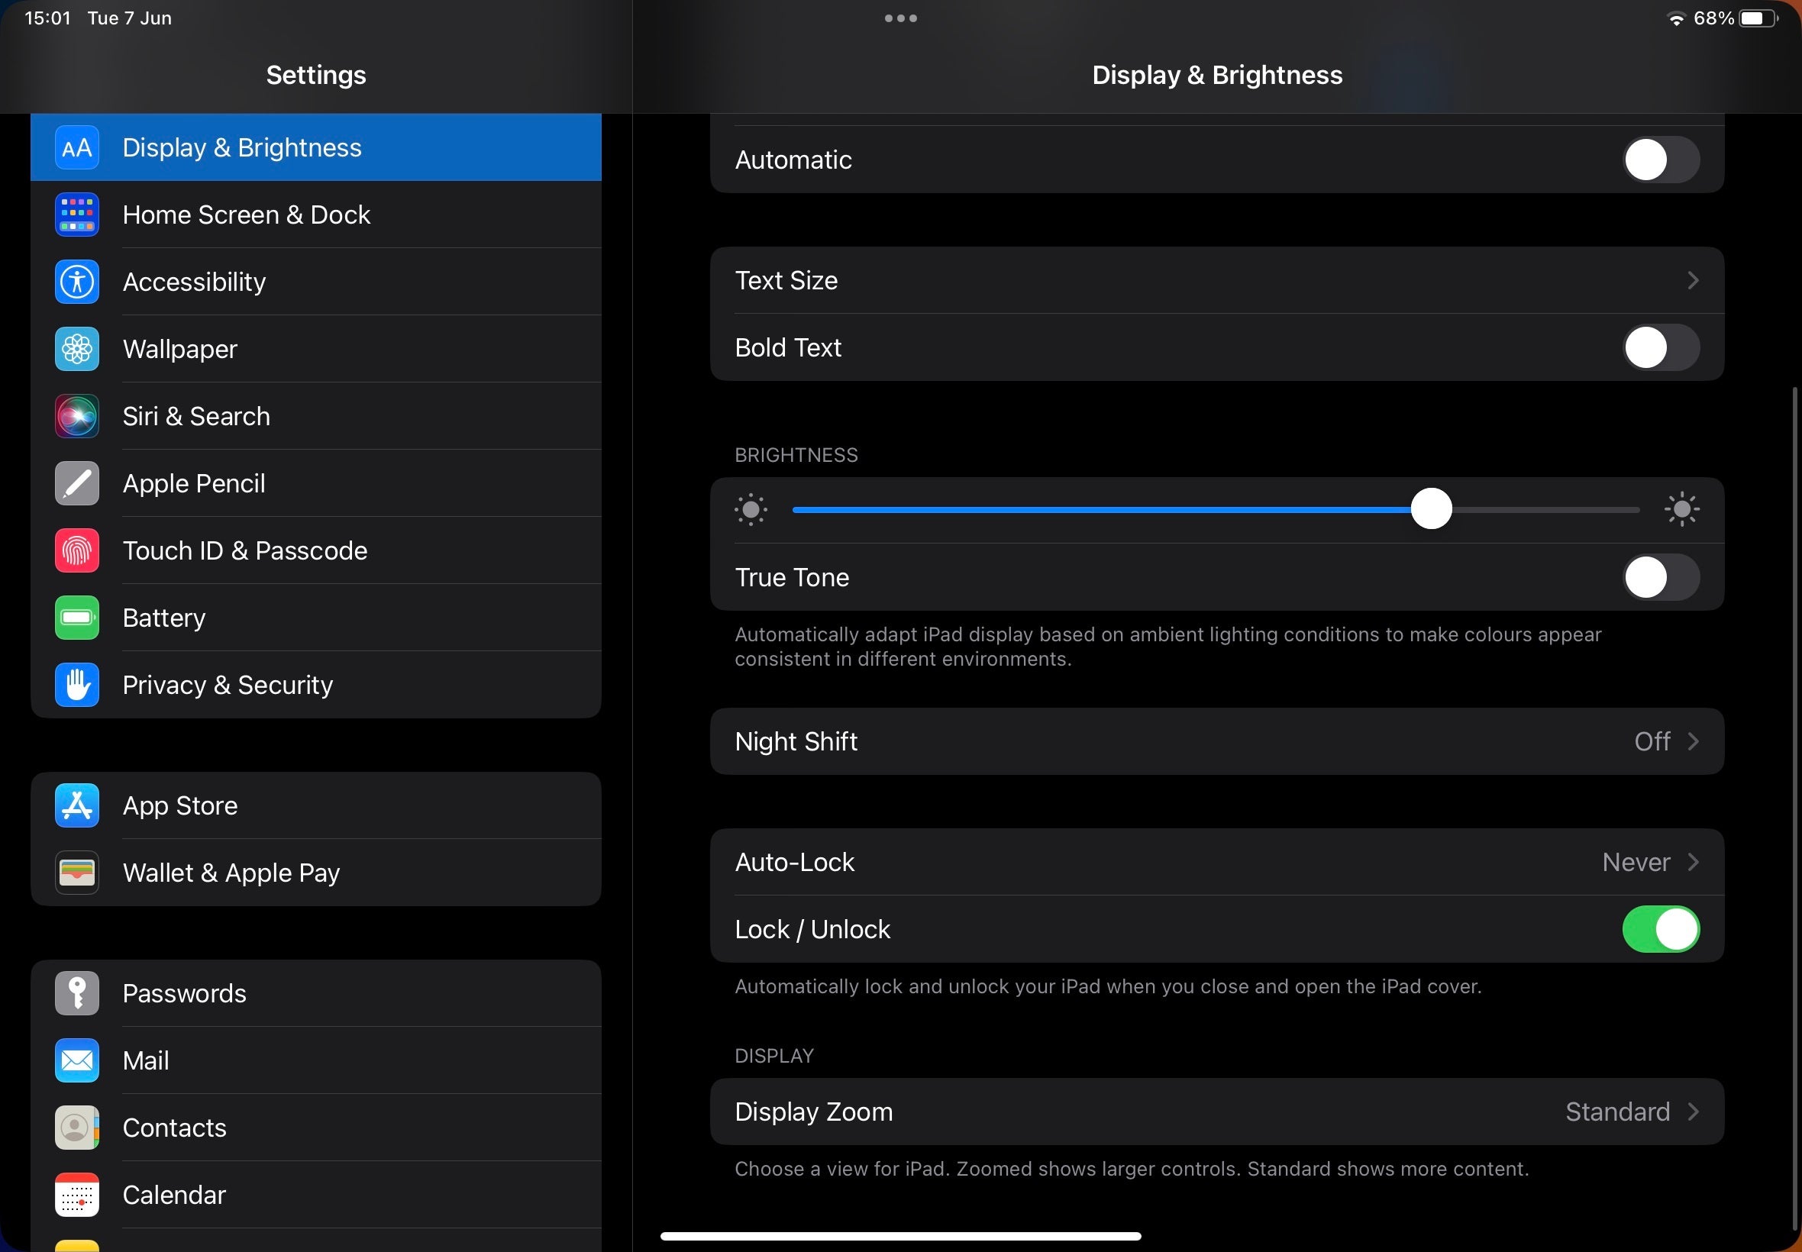Click the green Battery icon
This screenshot has height=1252, width=1802.
pos(77,618)
